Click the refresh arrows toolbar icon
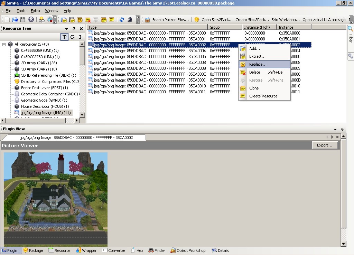The width and height of the screenshot is (354, 255). [122, 20]
